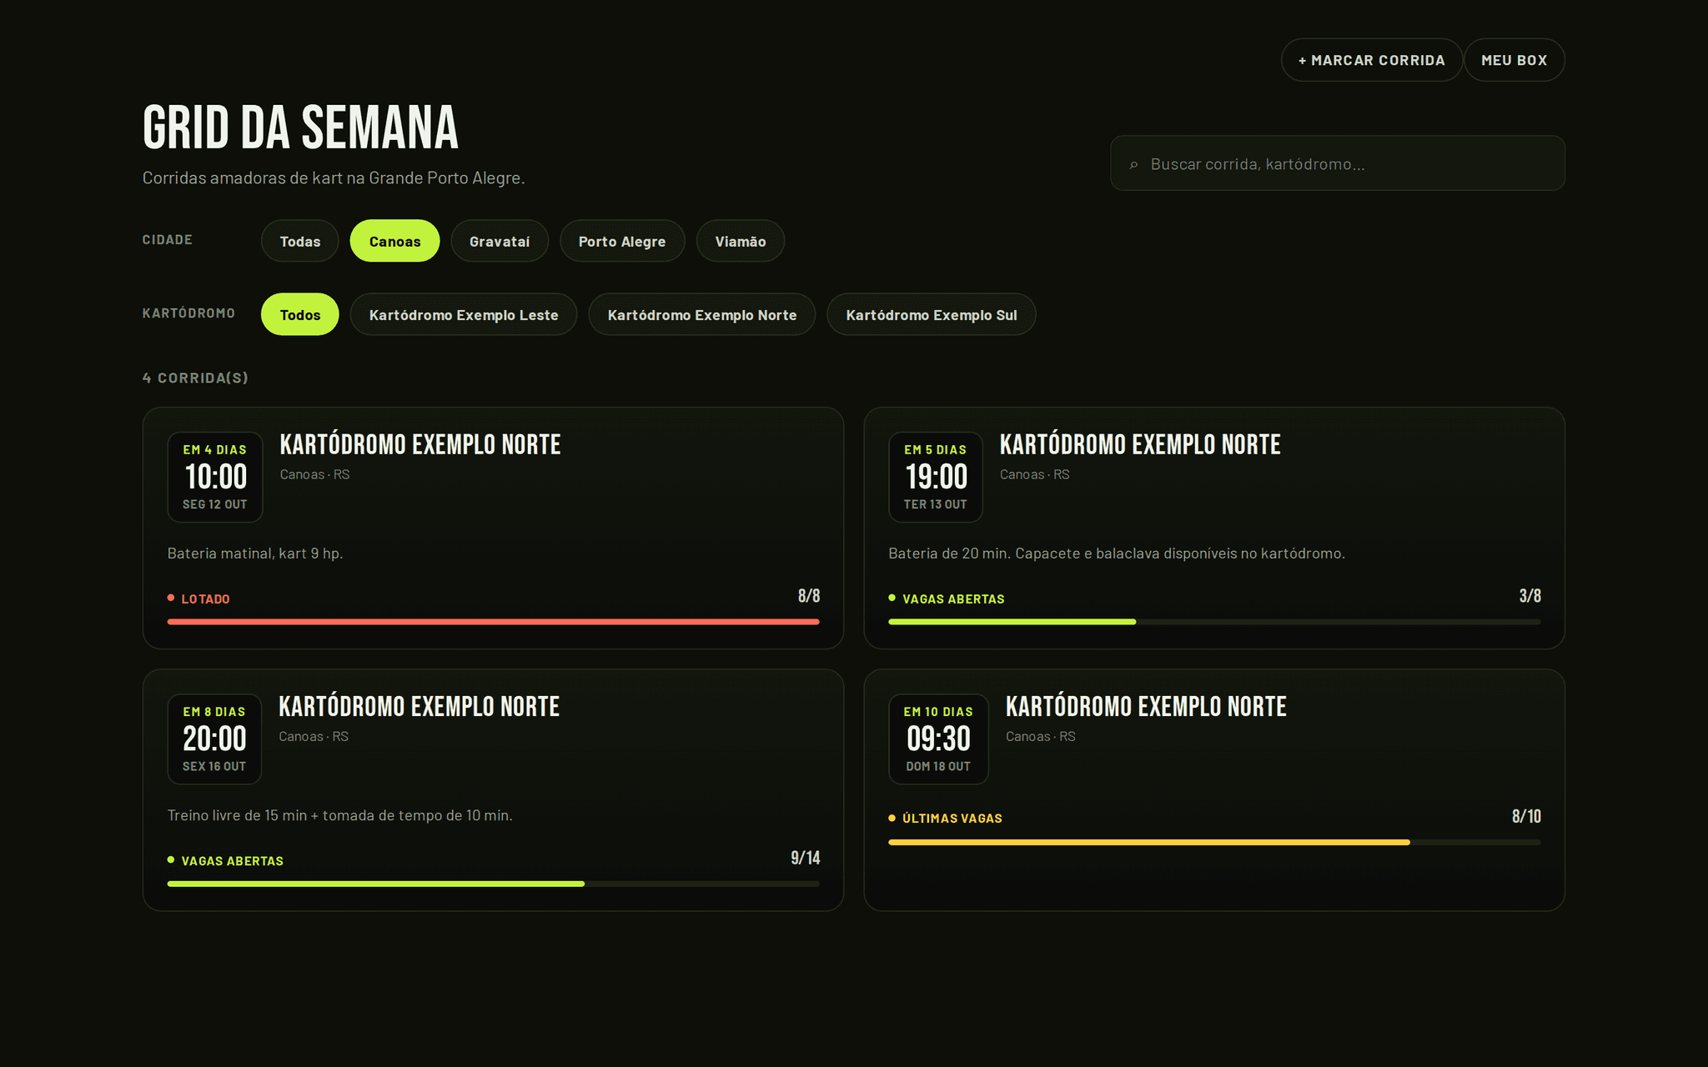This screenshot has width=1708, height=1067.
Task: Click VAGAS ABERTAS on the 20:00 race
Action: click(233, 861)
